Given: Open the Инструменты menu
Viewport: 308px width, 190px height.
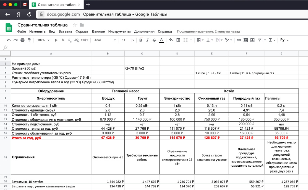Looking at the screenshot, I should (x=119, y=31).
